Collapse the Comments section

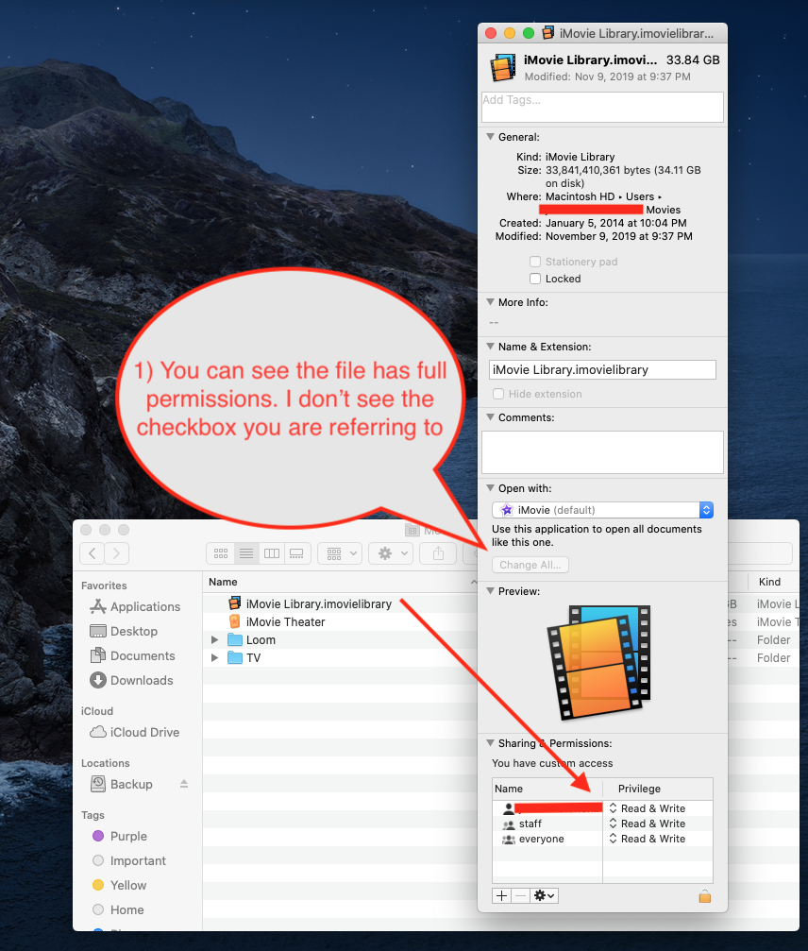point(491,417)
